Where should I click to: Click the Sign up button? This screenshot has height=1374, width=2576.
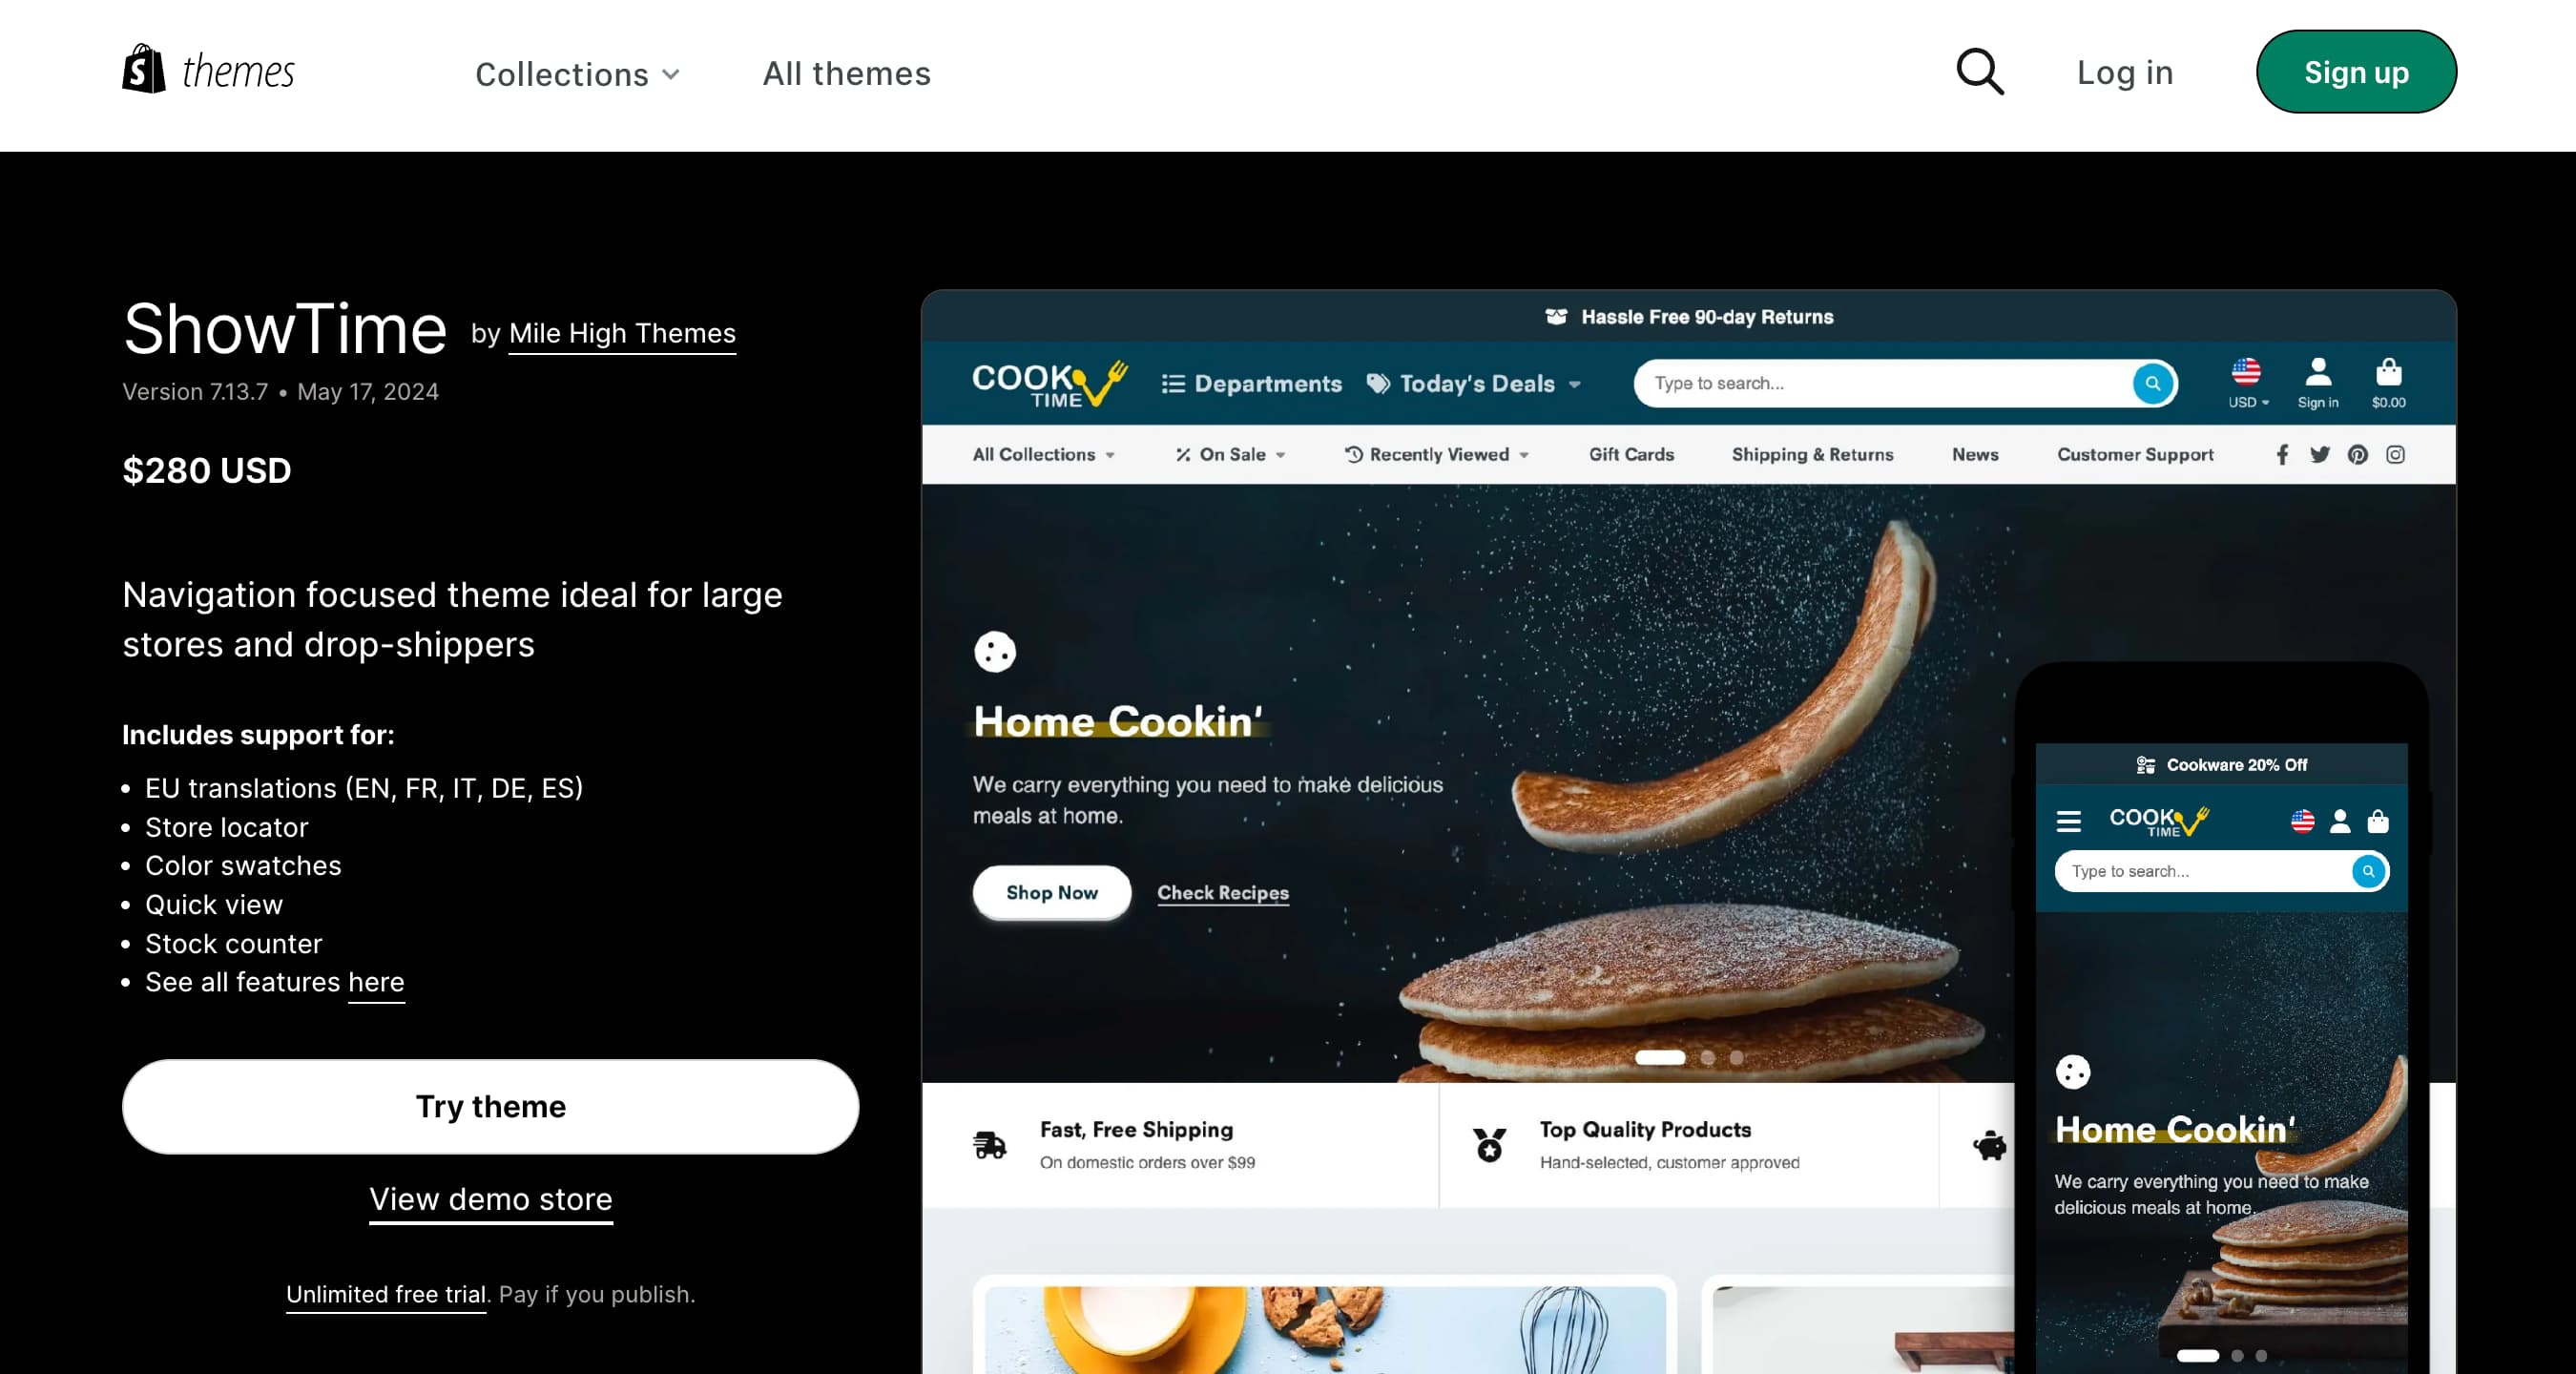(2356, 72)
